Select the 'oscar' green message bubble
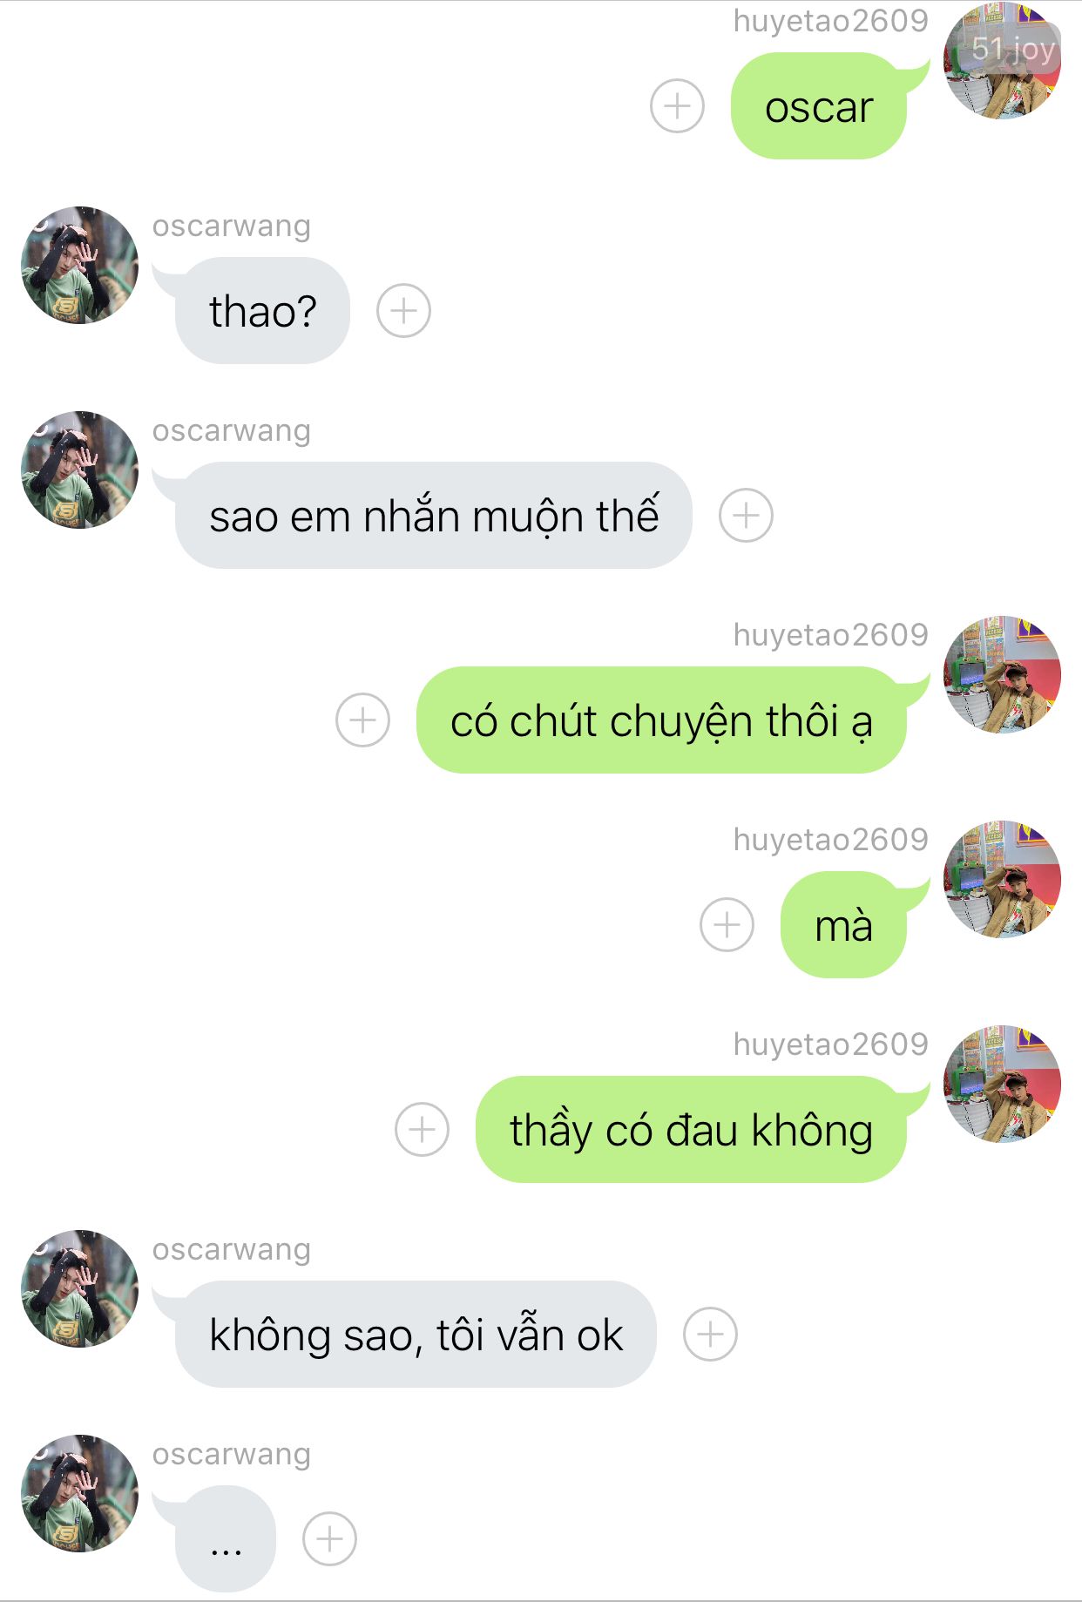This screenshot has width=1082, height=1602. [x=819, y=106]
